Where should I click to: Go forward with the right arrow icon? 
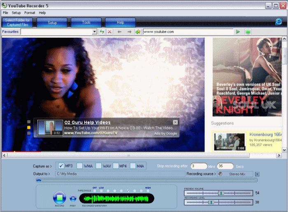[x=129, y=32]
